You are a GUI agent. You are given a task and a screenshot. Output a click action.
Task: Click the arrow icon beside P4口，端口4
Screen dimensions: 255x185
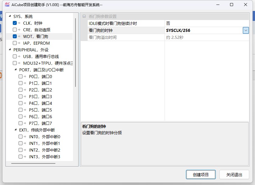(x=25, y=103)
